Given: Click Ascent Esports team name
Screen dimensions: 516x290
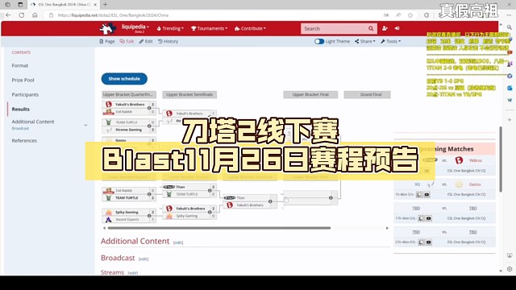Looking at the screenshot, I should 127,220.
